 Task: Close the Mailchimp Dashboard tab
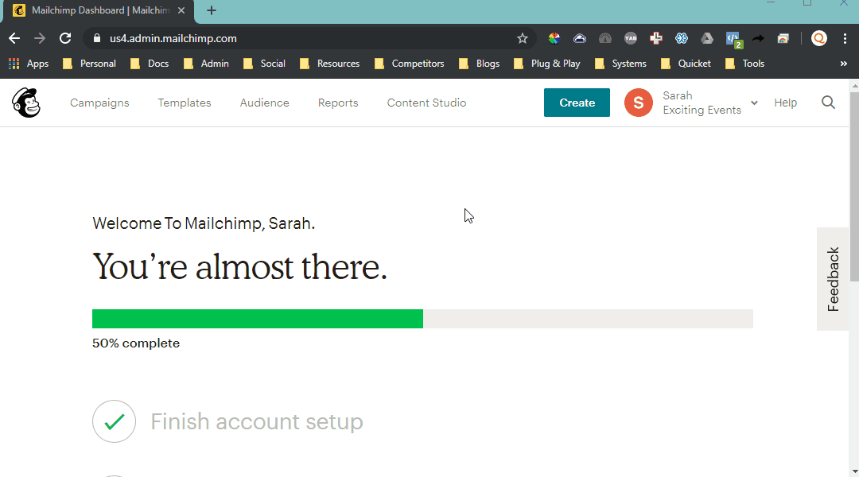[181, 10]
